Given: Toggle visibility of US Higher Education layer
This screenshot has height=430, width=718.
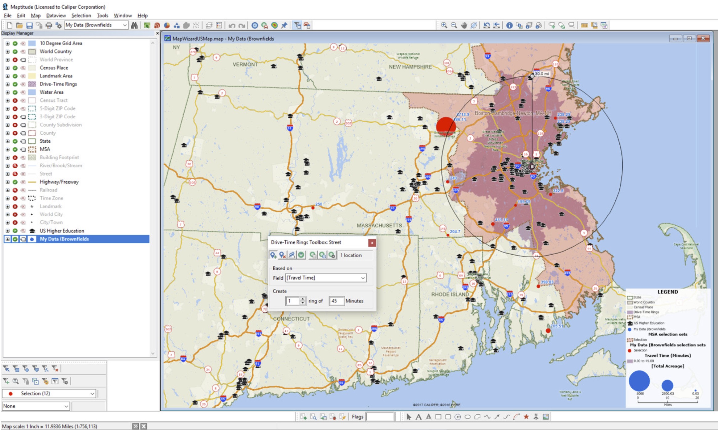Looking at the screenshot, I should pyautogui.click(x=14, y=231).
